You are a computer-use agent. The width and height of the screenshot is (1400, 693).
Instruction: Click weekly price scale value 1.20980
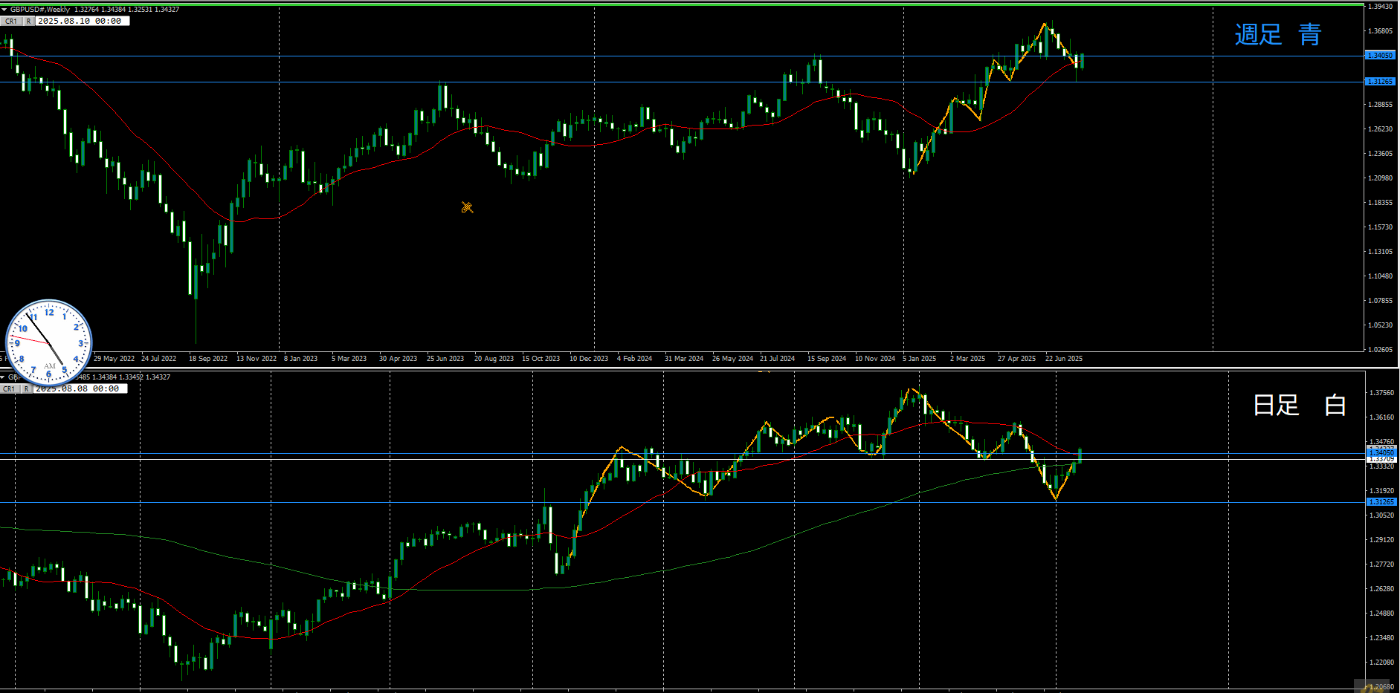[1381, 178]
